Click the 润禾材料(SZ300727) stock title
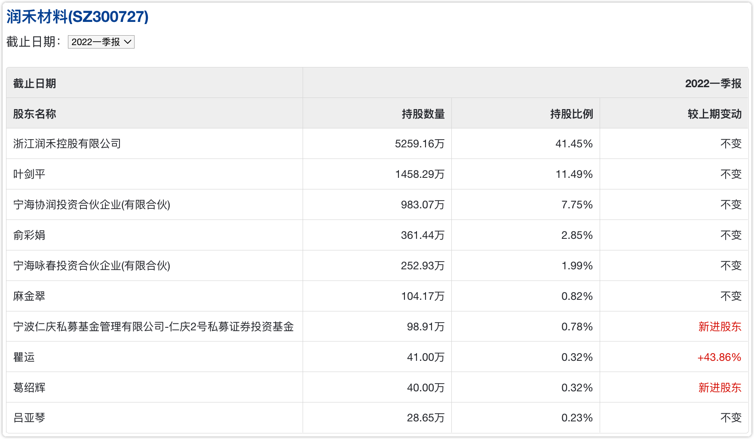Viewport: 754px width, 439px height. click(x=77, y=17)
